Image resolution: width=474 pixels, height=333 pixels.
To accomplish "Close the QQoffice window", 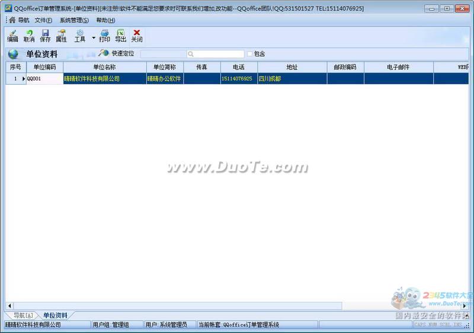I will (462, 8).
